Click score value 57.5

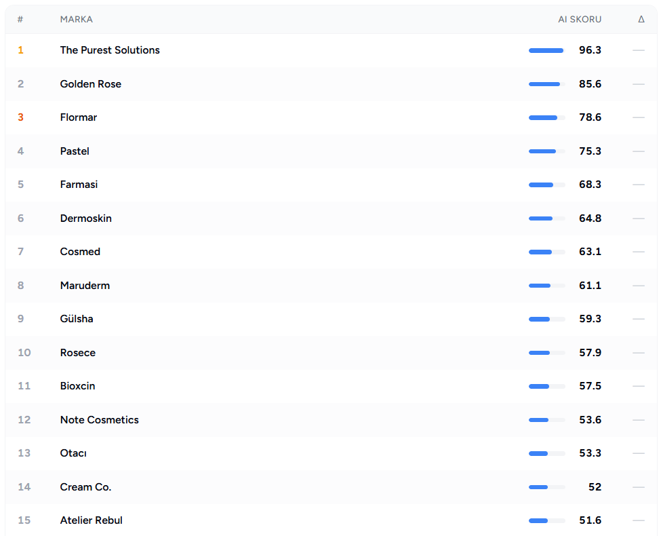click(590, 386)
